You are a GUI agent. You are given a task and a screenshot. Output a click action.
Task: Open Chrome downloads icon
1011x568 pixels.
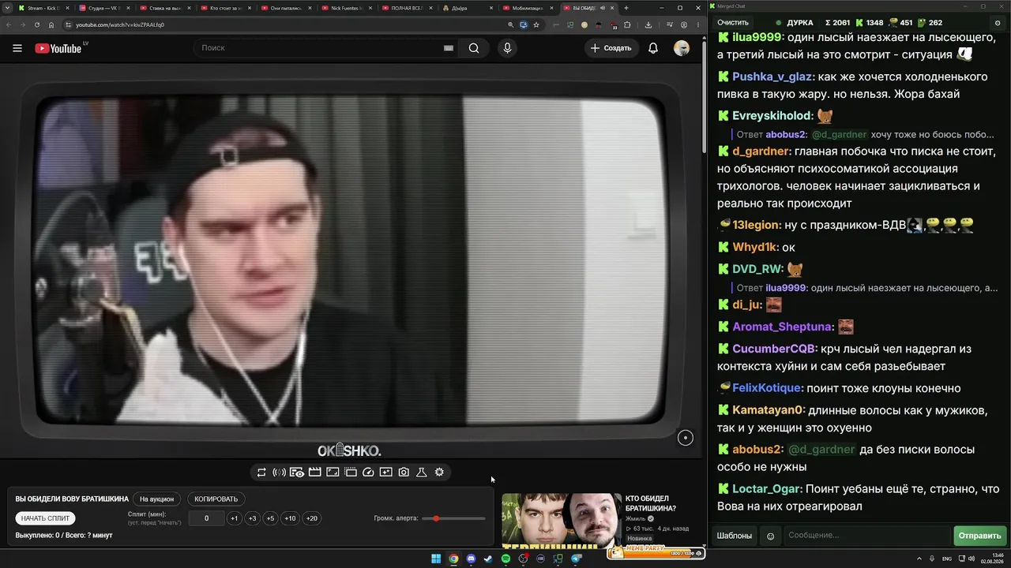(x=648, y=24)
